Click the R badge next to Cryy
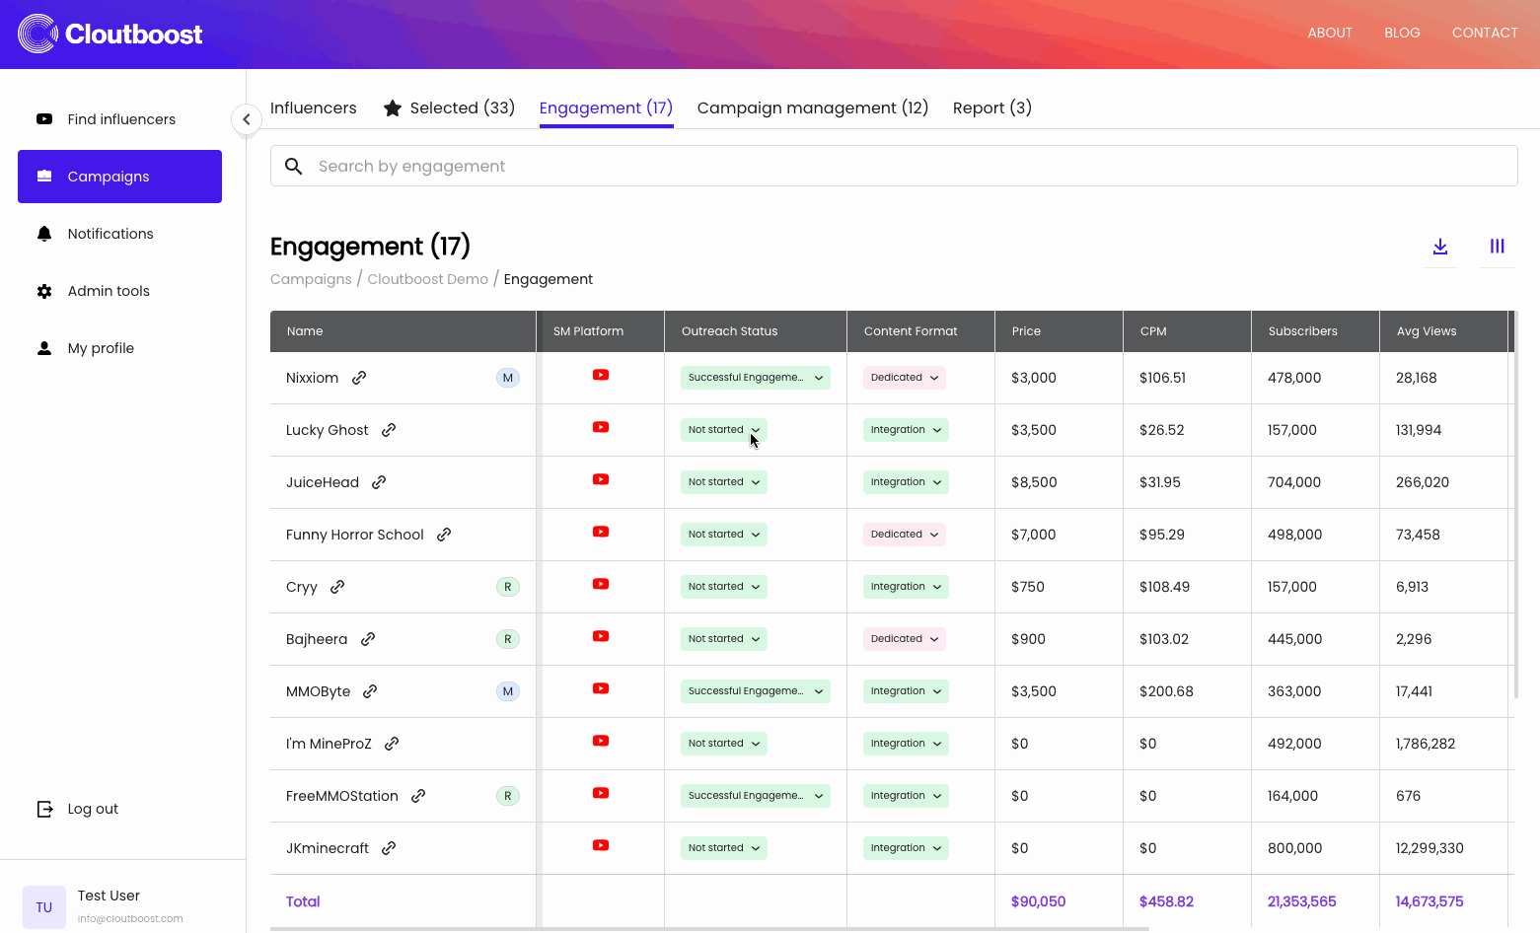1540x933 pixels. click(x=508, y=587)
